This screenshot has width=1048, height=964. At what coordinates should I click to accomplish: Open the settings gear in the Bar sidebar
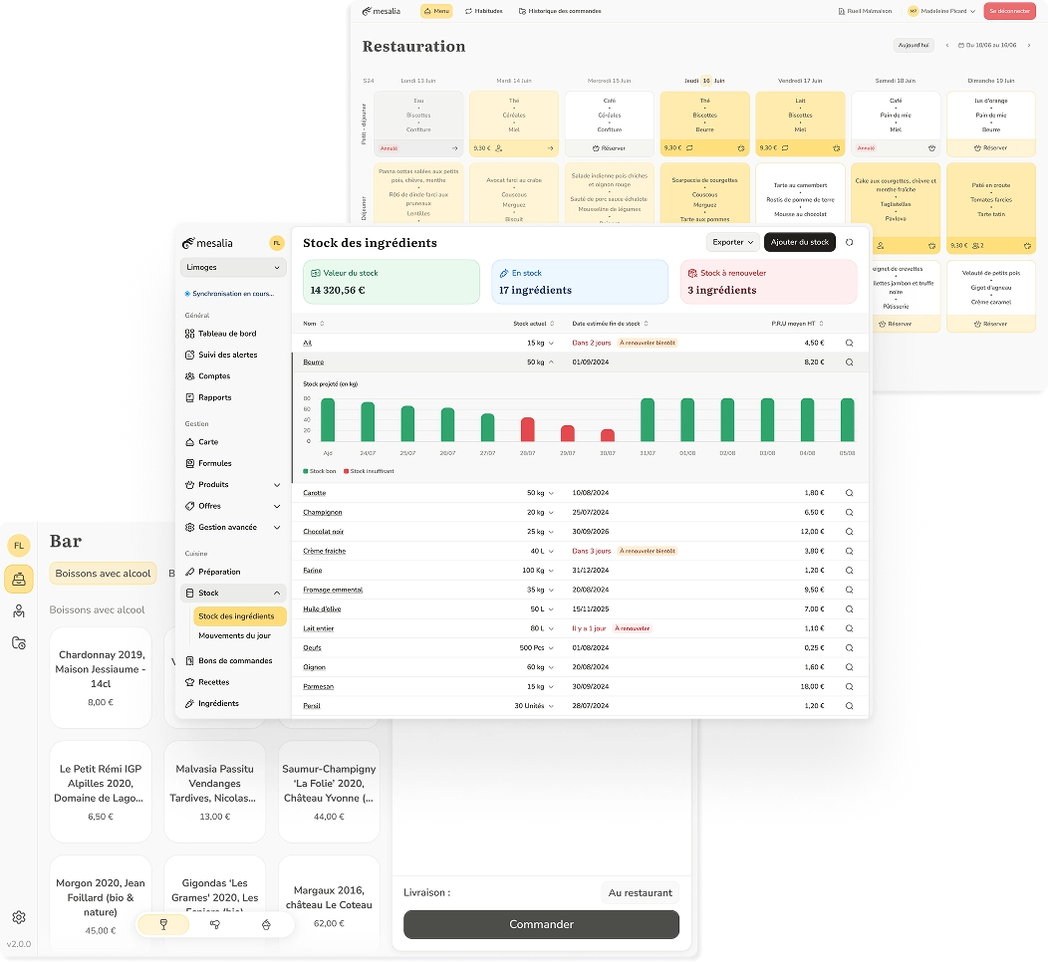point(18,917)
